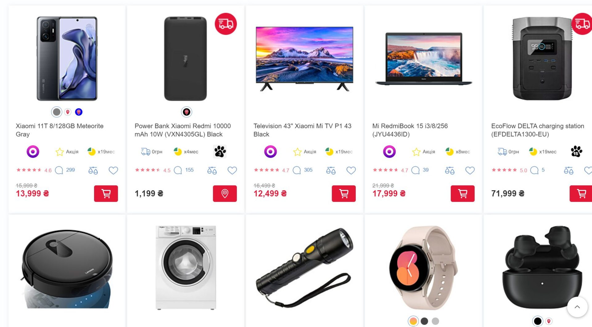Click free delivery badge on Power Bank image

point(226,24)
